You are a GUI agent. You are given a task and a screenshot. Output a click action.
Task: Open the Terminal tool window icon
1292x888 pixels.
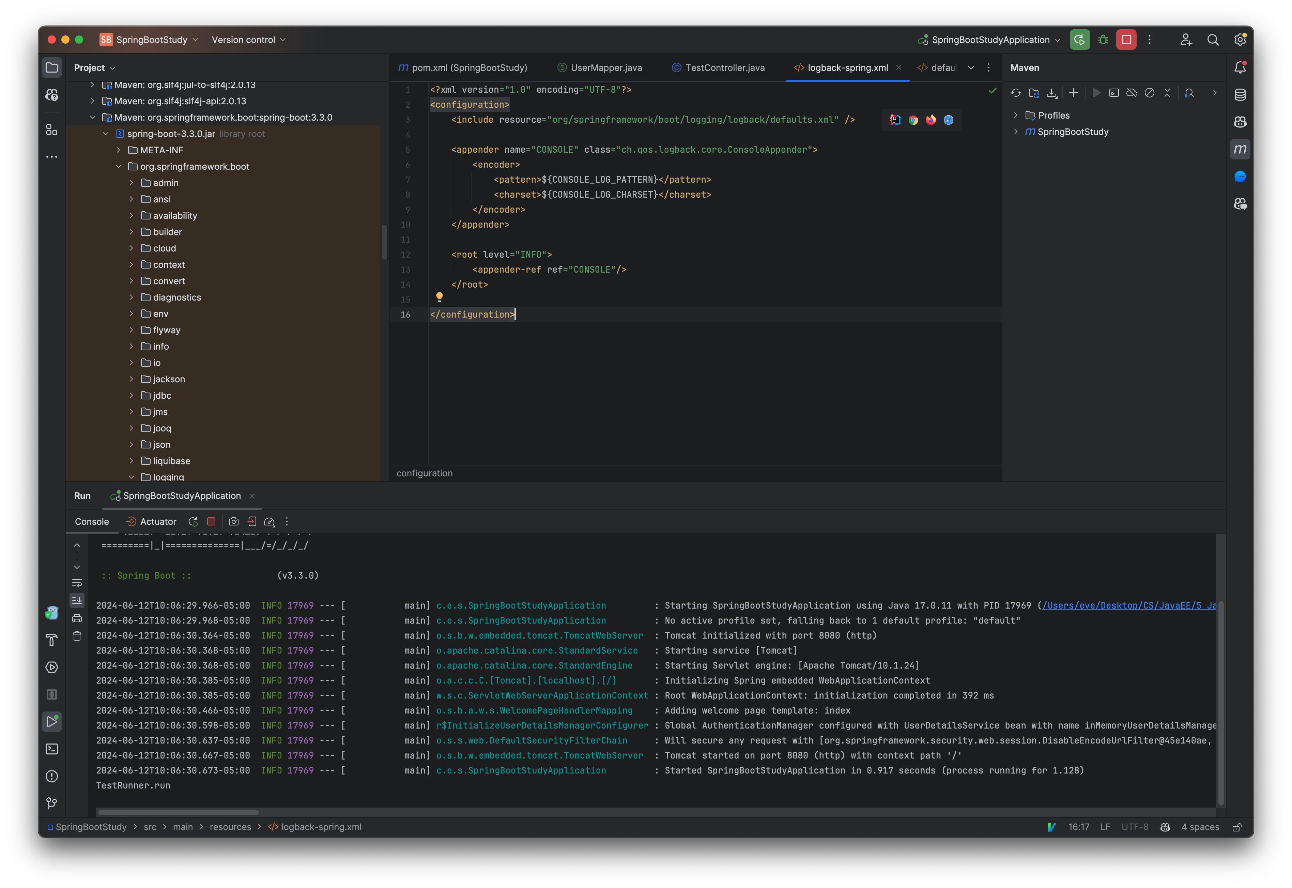[x=52, y=748]
